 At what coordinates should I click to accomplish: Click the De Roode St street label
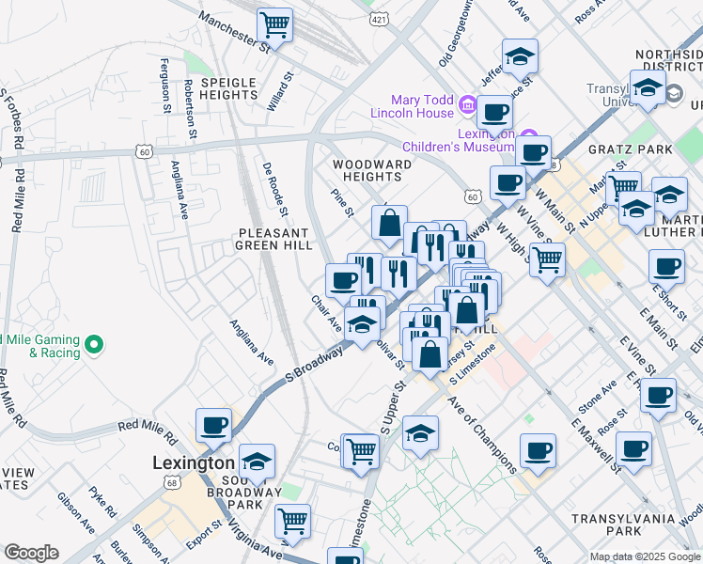(x=275, y=189)
